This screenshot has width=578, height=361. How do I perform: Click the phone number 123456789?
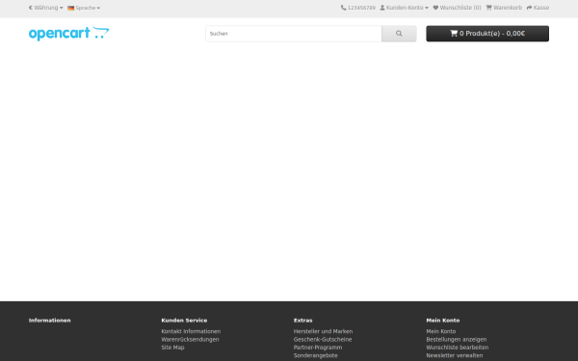point(361,8)
